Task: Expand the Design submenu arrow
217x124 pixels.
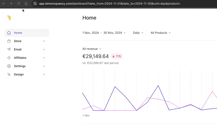Action: (44, 74)
